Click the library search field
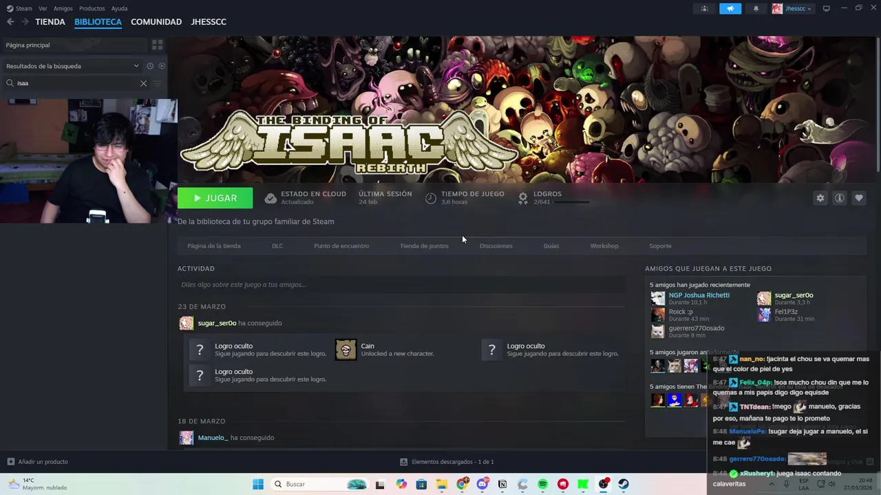The image size is (881, 495). [76, 83]
